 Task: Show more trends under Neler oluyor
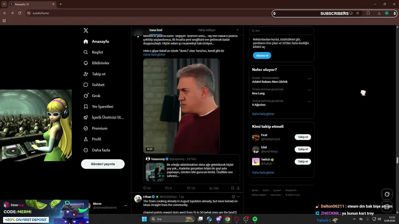(263, 114)
